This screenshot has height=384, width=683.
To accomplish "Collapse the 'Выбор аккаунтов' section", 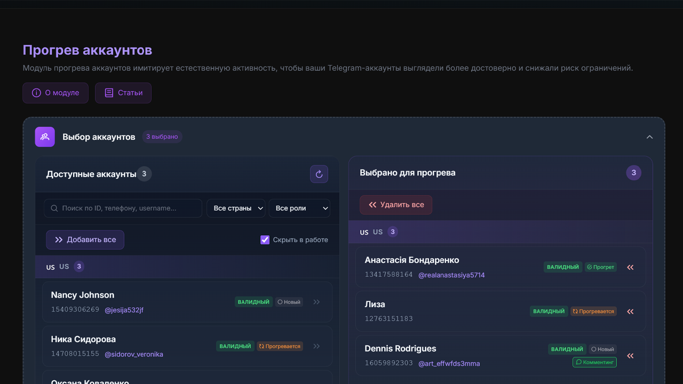I will 649,137.
